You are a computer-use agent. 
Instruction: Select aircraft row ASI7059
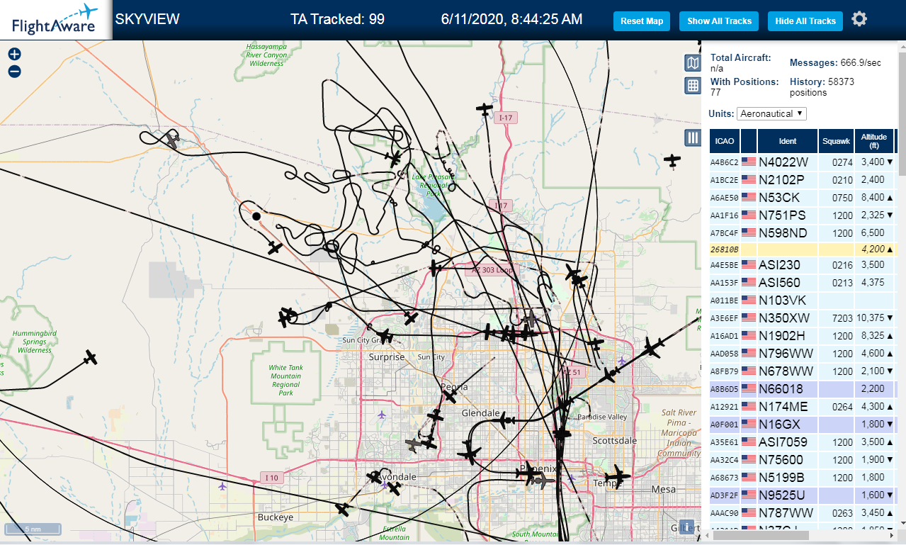point(804,442)
